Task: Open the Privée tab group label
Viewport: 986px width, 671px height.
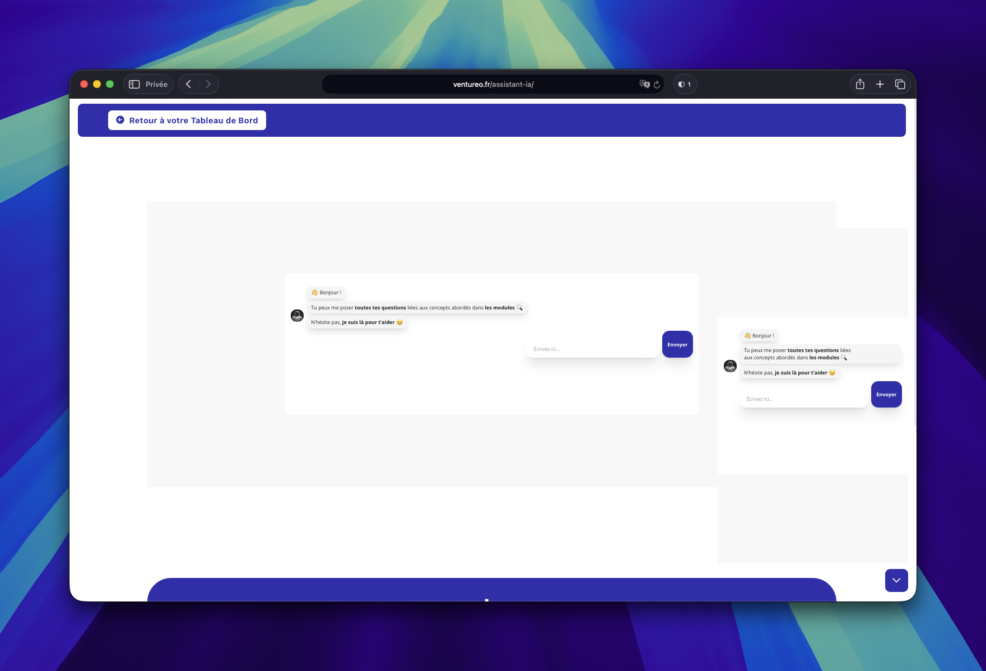Action: [x=156, y=84]
